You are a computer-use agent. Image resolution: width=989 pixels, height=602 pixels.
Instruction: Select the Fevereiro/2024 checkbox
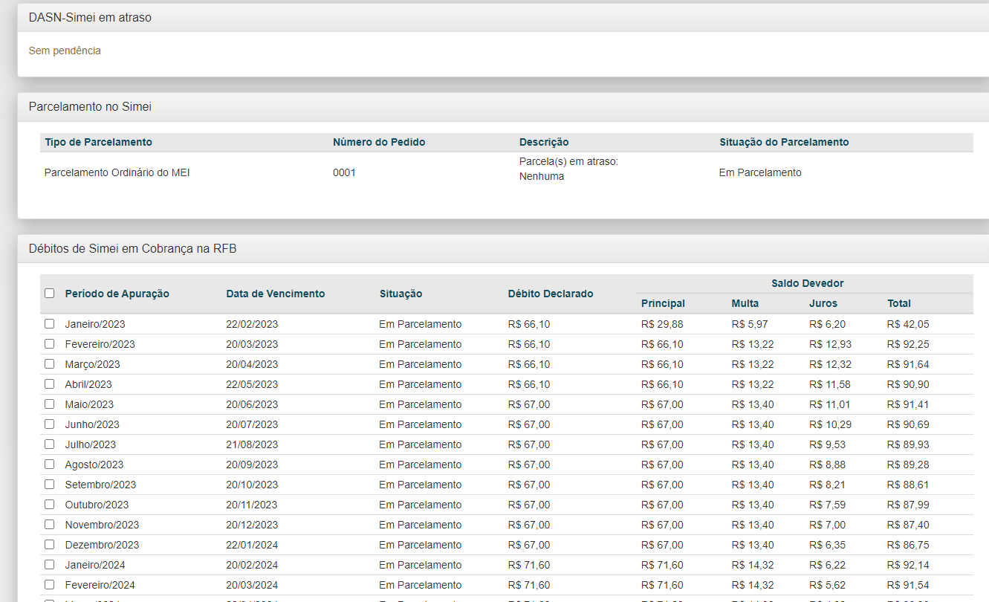click(x=49, y=585)
